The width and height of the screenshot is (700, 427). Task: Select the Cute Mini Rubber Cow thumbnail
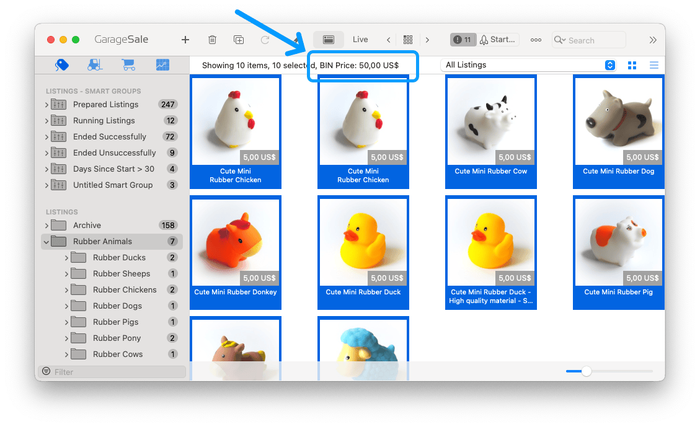click(x=490, y=131)
